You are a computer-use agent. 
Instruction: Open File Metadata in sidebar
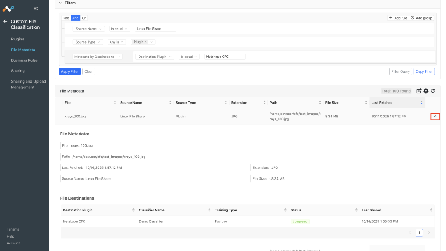(23, 50)
